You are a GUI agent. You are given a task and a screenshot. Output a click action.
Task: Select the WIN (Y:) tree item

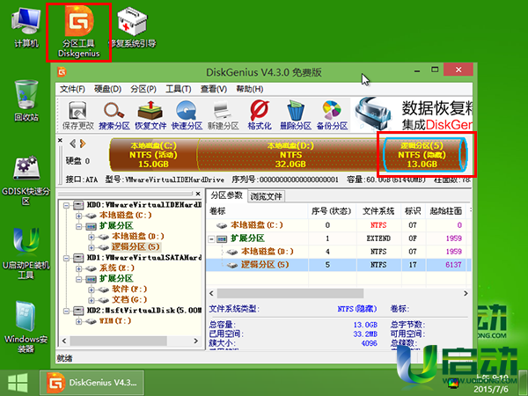click(x=115, y=321)
